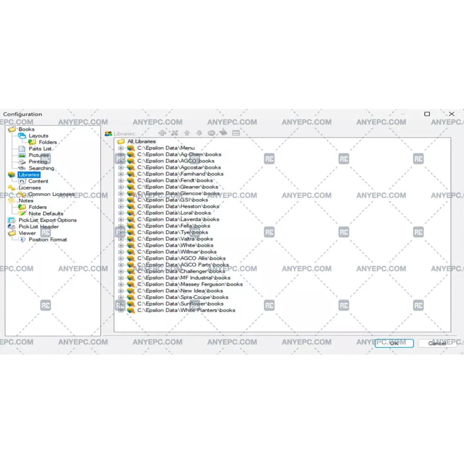Image resolution: width=464 pixels, height=464 pixels.
Task: Click the remove library X icon
Action: 174,133
